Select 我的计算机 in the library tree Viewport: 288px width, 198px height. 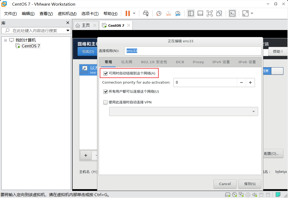pos(26,40)
